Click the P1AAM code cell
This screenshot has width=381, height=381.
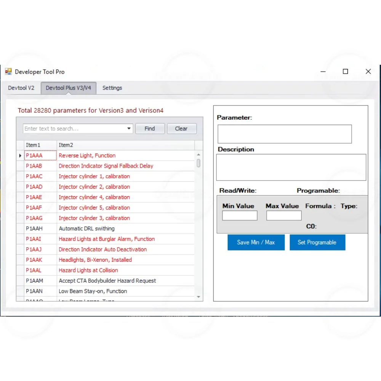[x=40, y=281]
